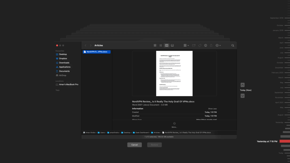Go back in the Finder window
Screen dimensions: 290x163
[86, 46]
